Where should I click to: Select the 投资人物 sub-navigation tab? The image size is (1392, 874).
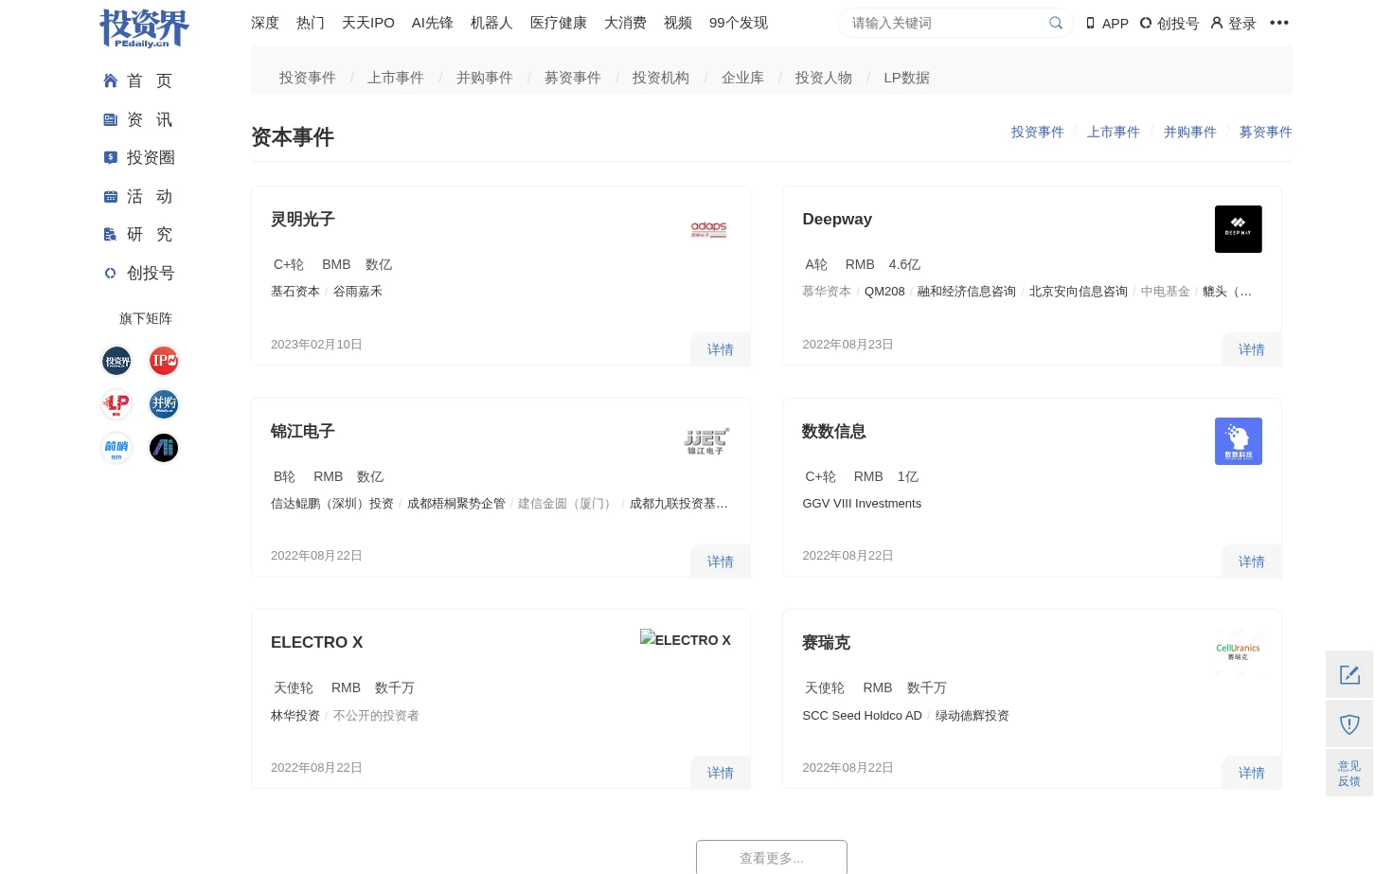point(824,78)
